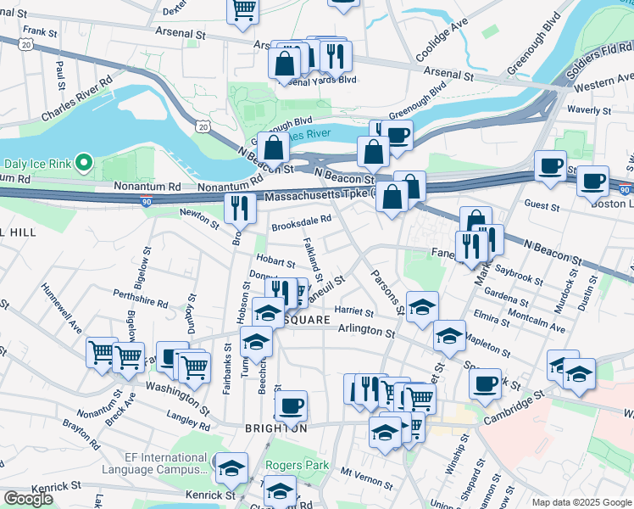Viewport: 634px width, 509px height.
Task: Click the Rogers Park label
Action: click(298, 465)
